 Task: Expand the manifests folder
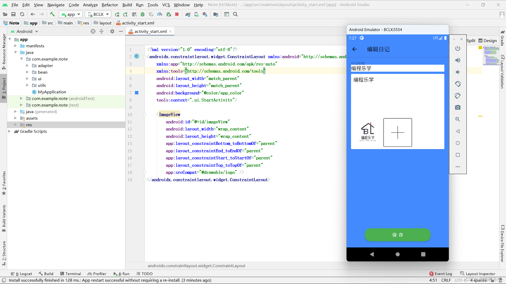click(16, 46)
